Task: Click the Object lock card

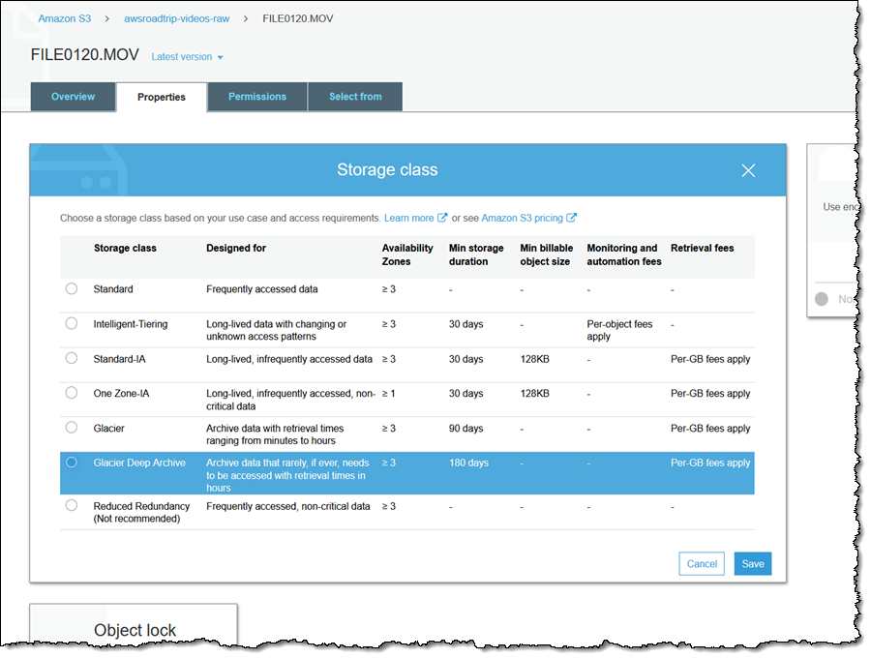Action: point(134,625)
